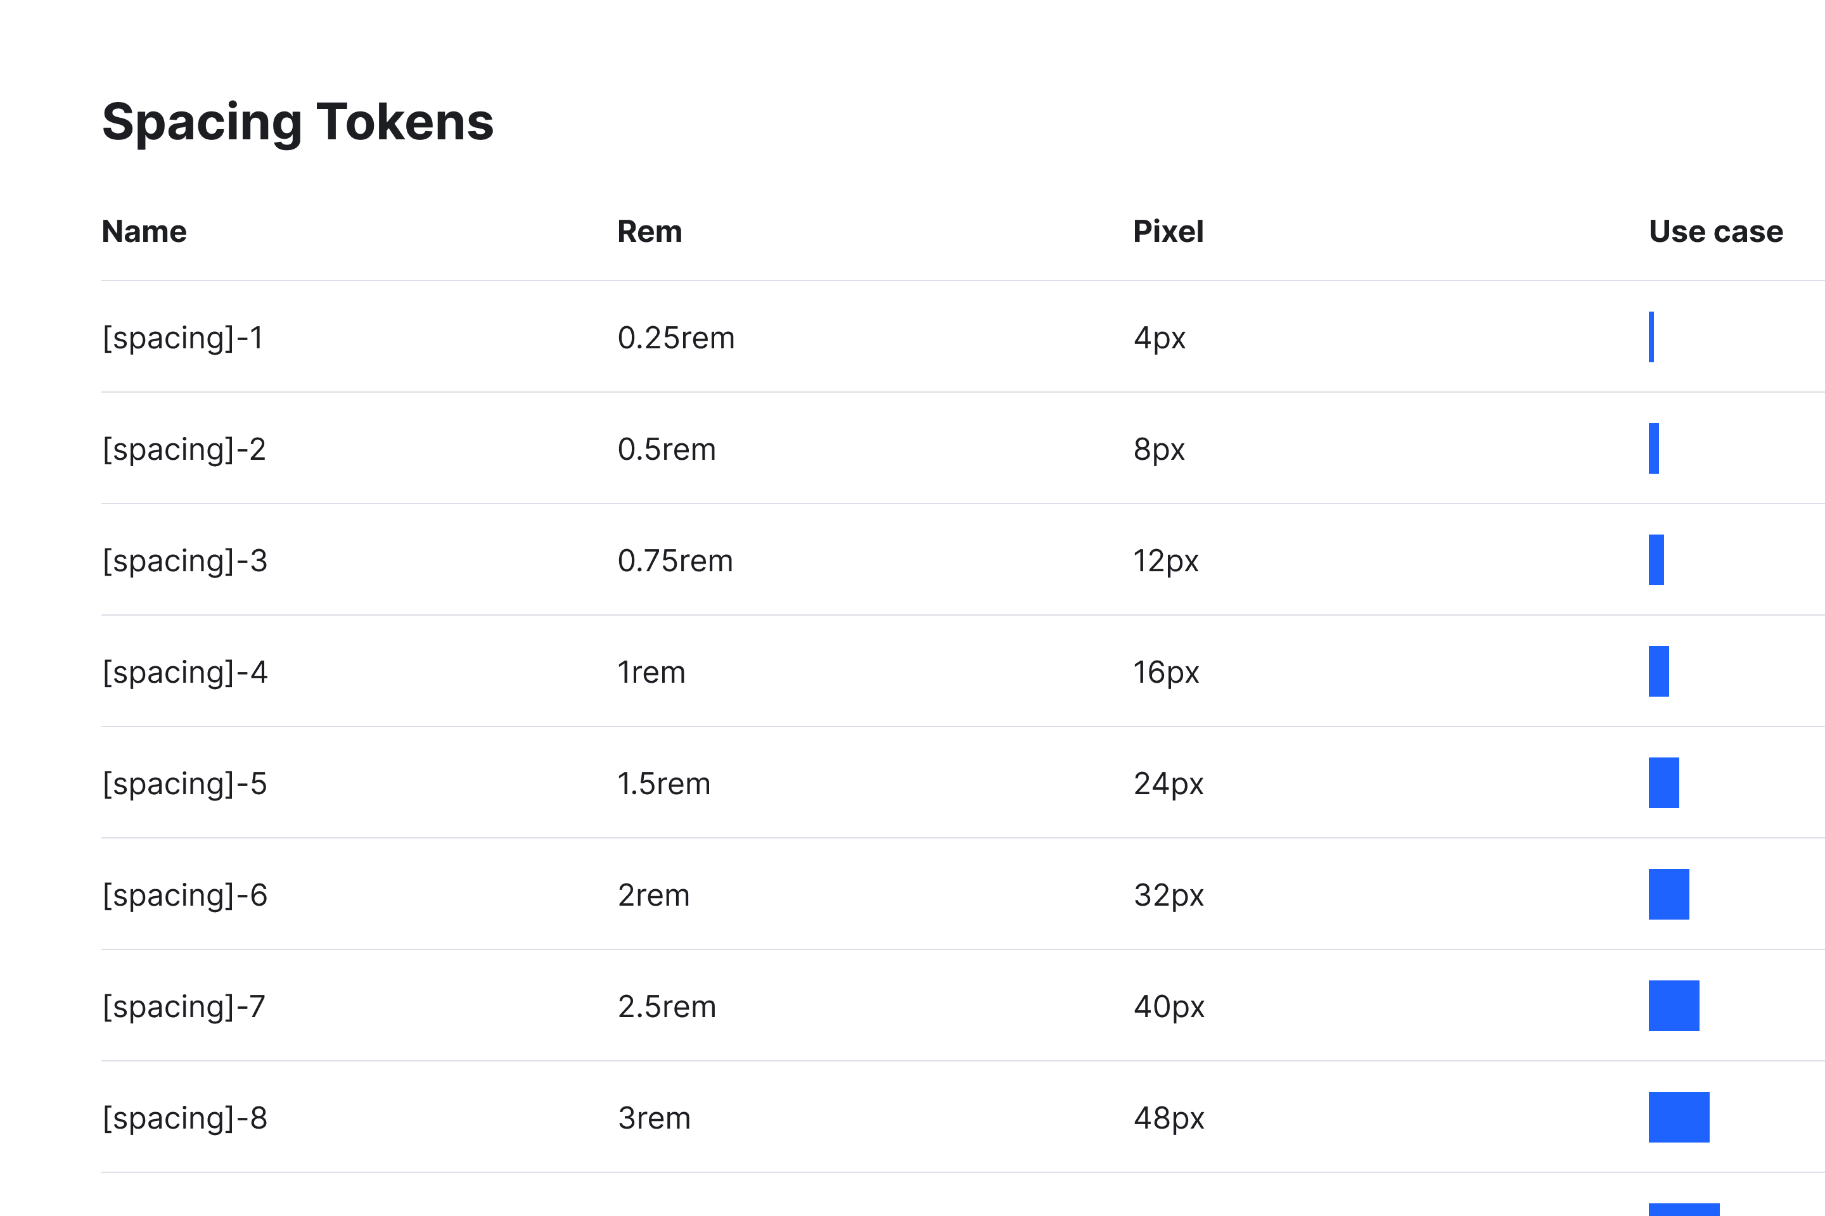This screenshot has height=1216, width=1825.
Task: Click the Pixel column header
Action: 1168,232
